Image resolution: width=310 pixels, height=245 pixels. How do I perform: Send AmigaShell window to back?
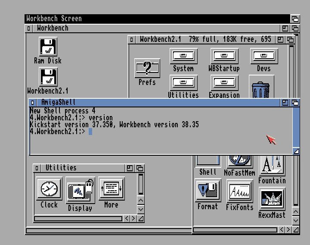point(295,103)
